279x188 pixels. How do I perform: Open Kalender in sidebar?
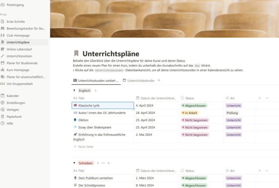click(13, 96)
